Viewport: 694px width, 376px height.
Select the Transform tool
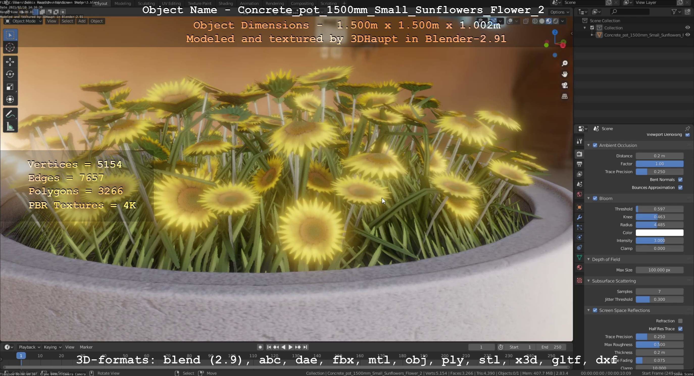10,100
